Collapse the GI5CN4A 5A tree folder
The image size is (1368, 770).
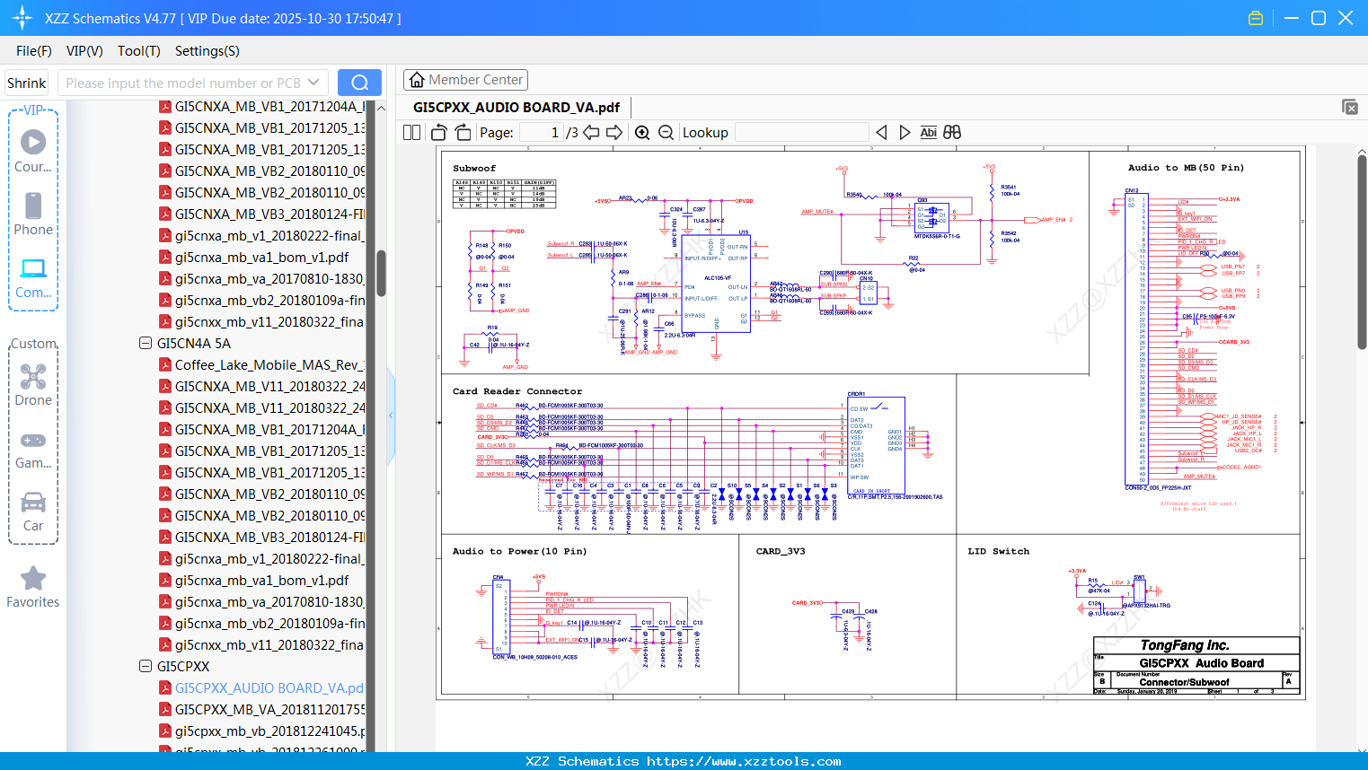tap(146, 344)
